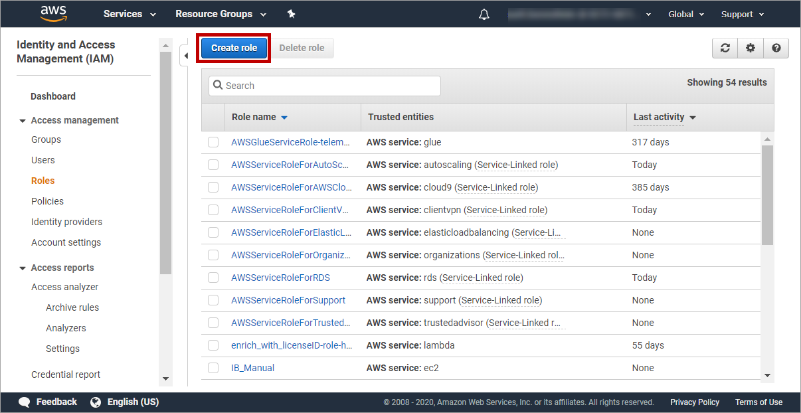Click the Delete role button
The image size is (801, 413).
[x=302, y=48]
